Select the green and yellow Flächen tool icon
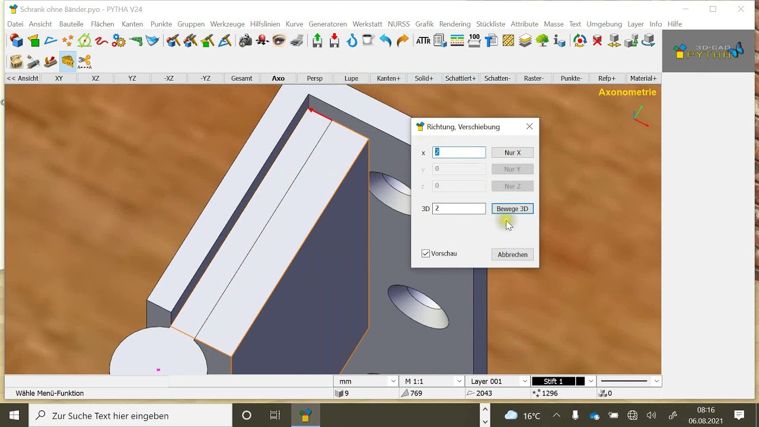The width and height of the screenshot is (759, 427). tap(34, 41)
